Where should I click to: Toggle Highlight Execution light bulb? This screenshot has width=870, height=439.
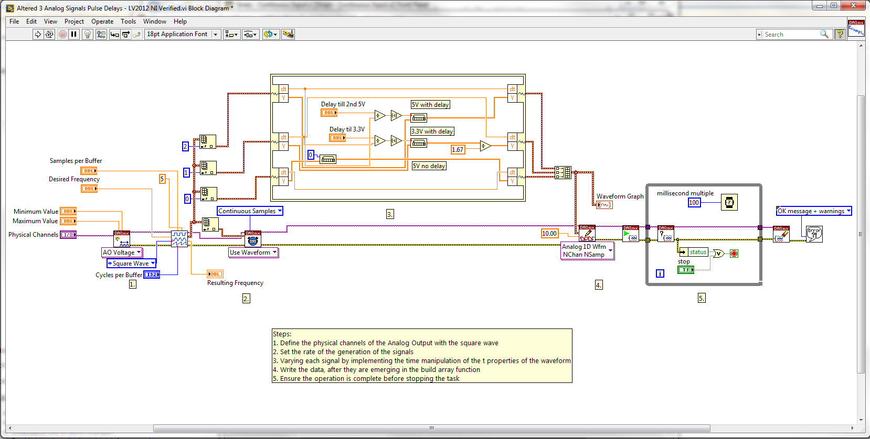click(88, 34)
